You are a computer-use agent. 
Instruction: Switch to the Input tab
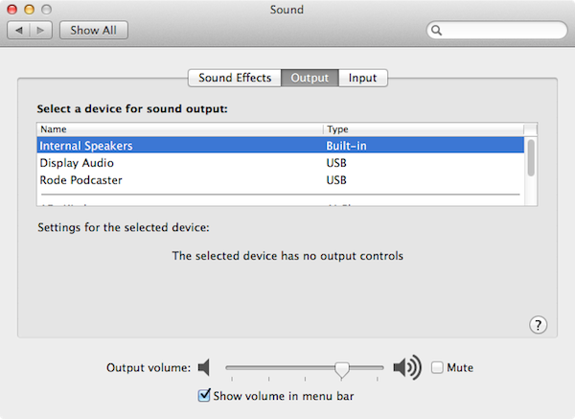point(362,78)
